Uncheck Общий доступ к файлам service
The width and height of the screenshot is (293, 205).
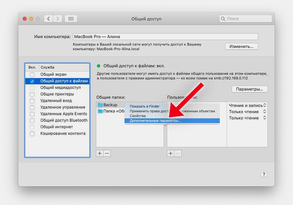(32, 81)
